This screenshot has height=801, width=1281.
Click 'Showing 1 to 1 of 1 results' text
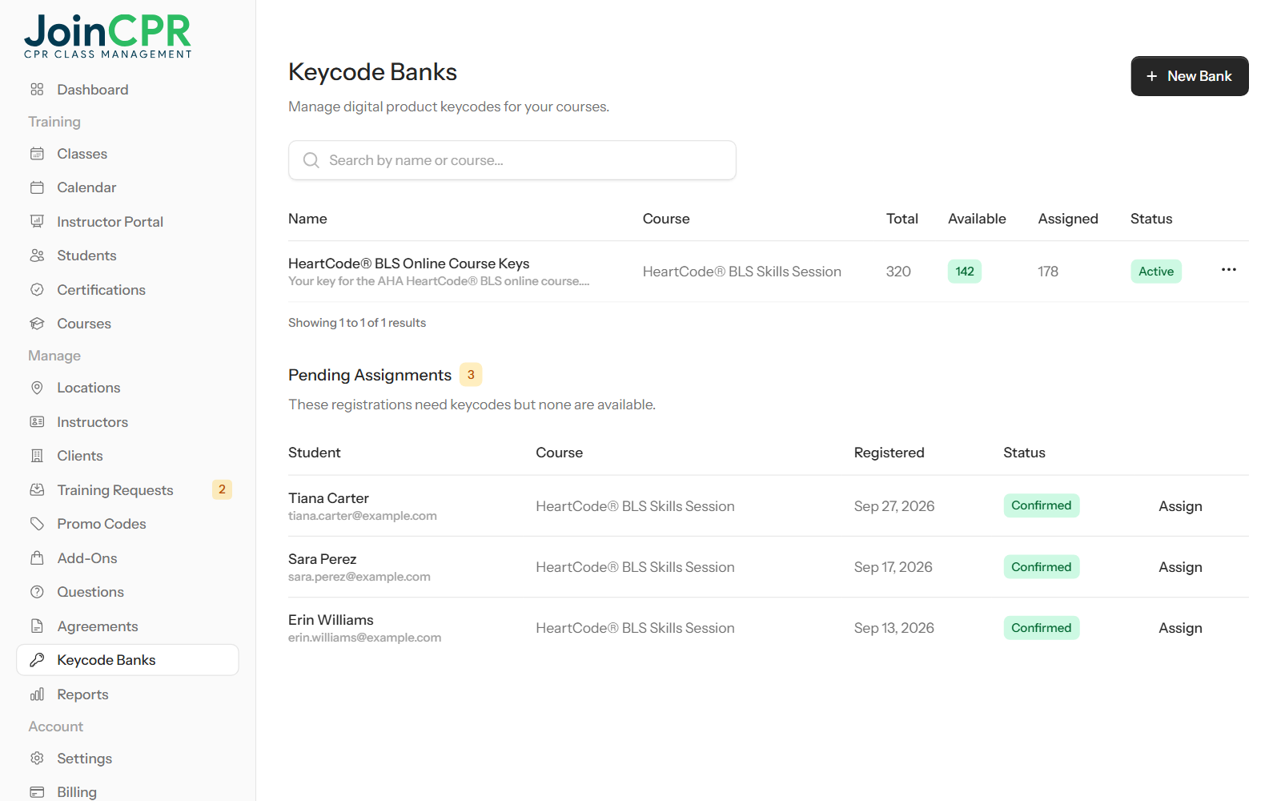tap(357, 323)
